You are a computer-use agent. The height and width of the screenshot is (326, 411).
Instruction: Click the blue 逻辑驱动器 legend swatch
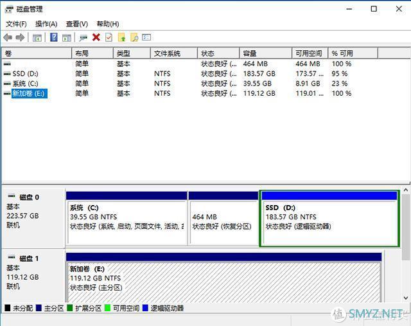(x=145, y=308)
